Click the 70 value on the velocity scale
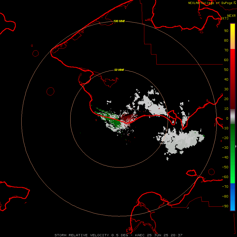Viewport: 237px width, 237px height. [x=226, y=50]
